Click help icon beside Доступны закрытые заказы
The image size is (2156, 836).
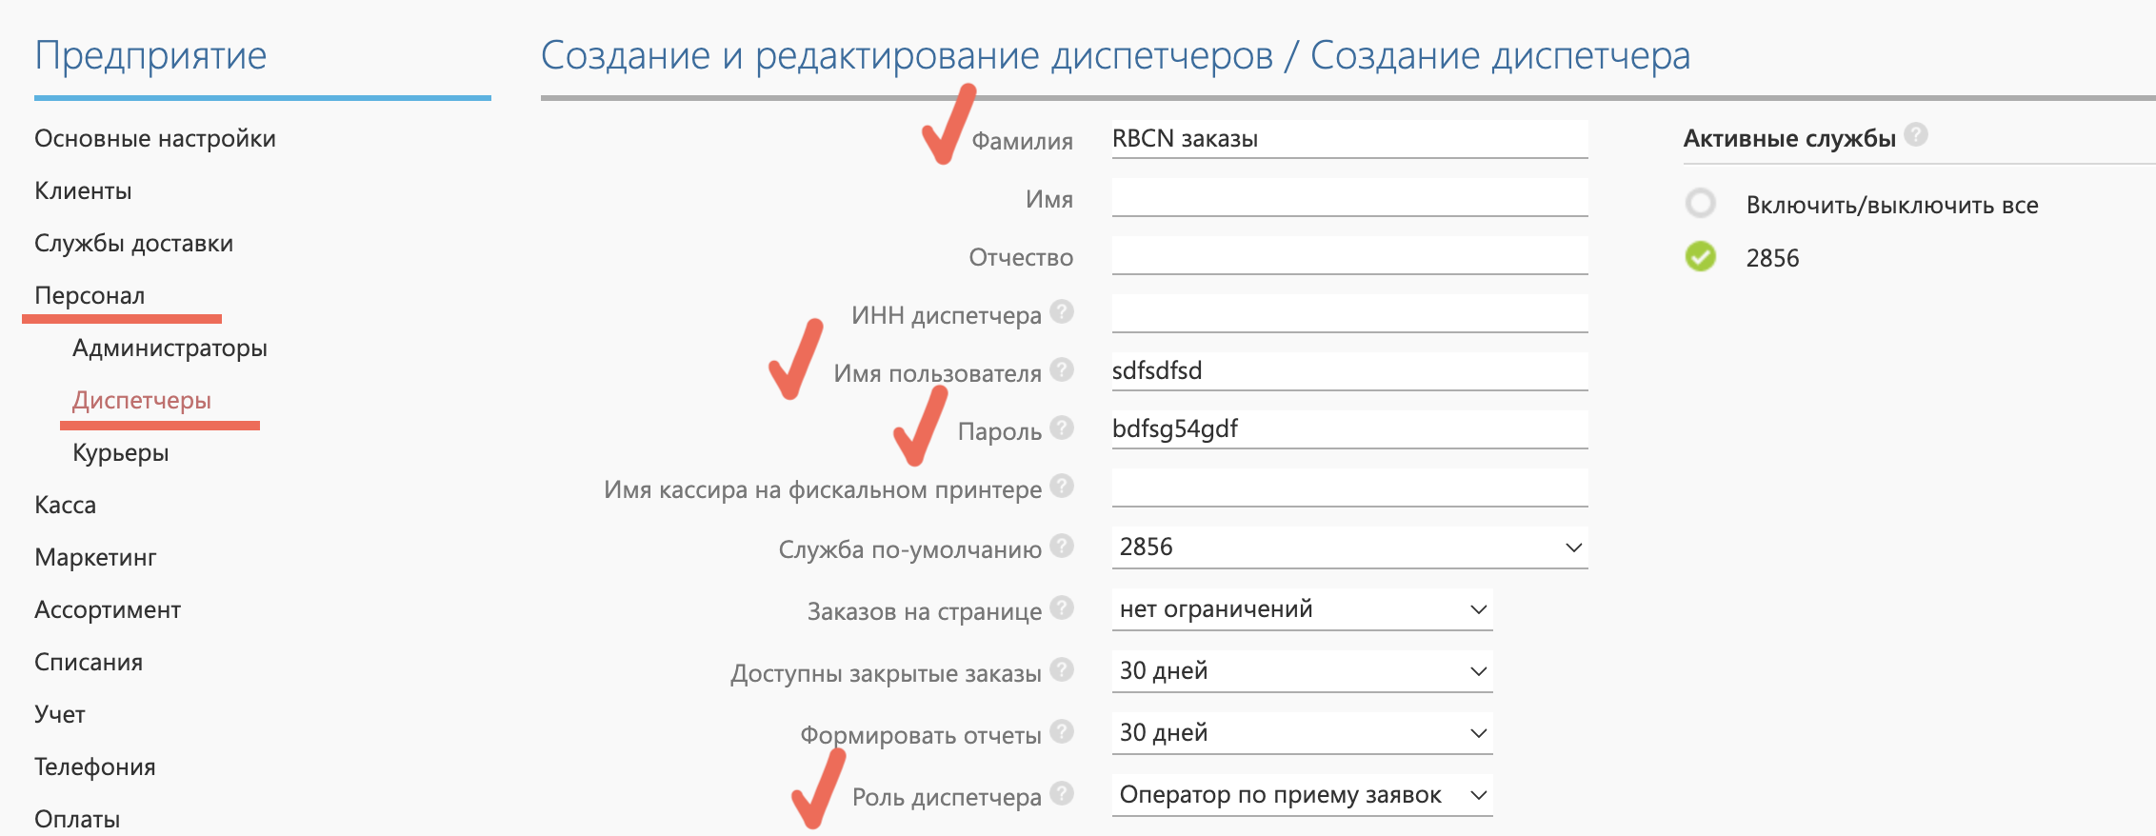click(1062, 670)
